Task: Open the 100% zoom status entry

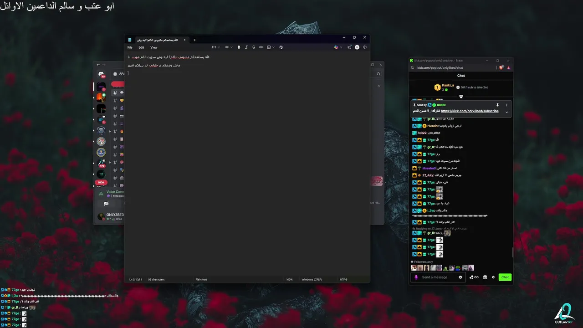Action: (x=289, y=279)
